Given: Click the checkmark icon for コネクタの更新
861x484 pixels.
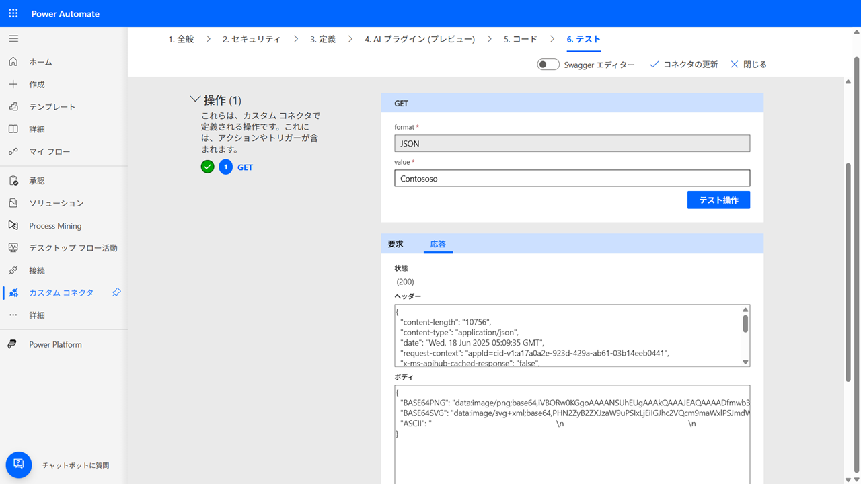Looking at the screenshot, I should (654, 65).
